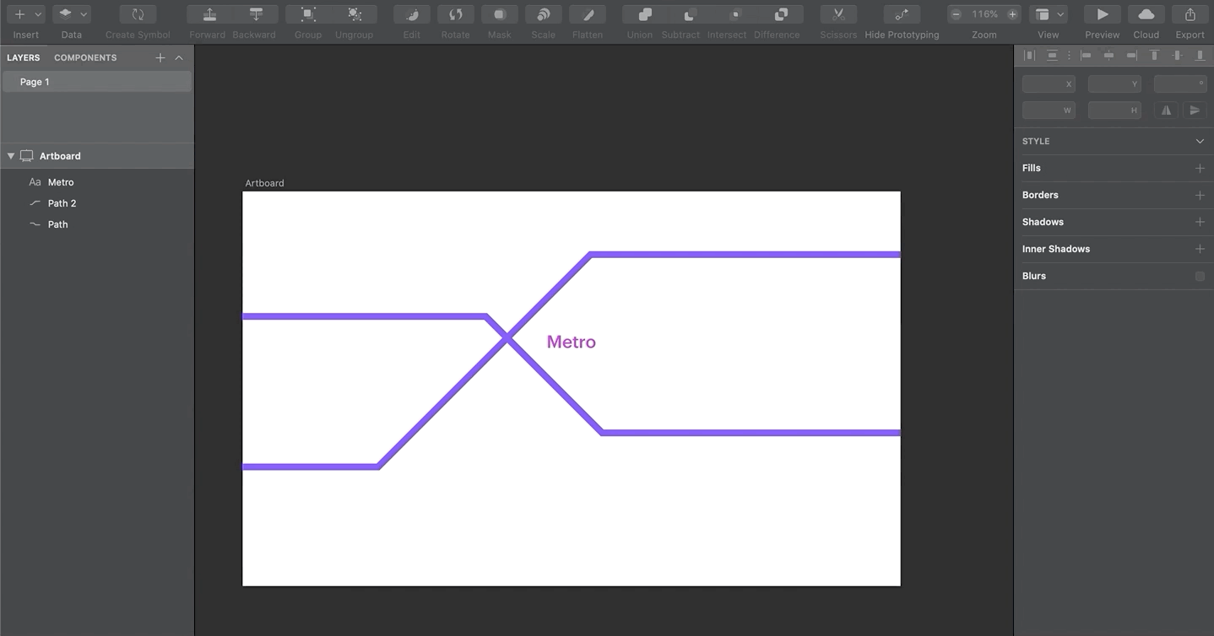1214x636 pixels.
Task: Expand the Insert dropdown arrow
Action: tap(37, 14)
